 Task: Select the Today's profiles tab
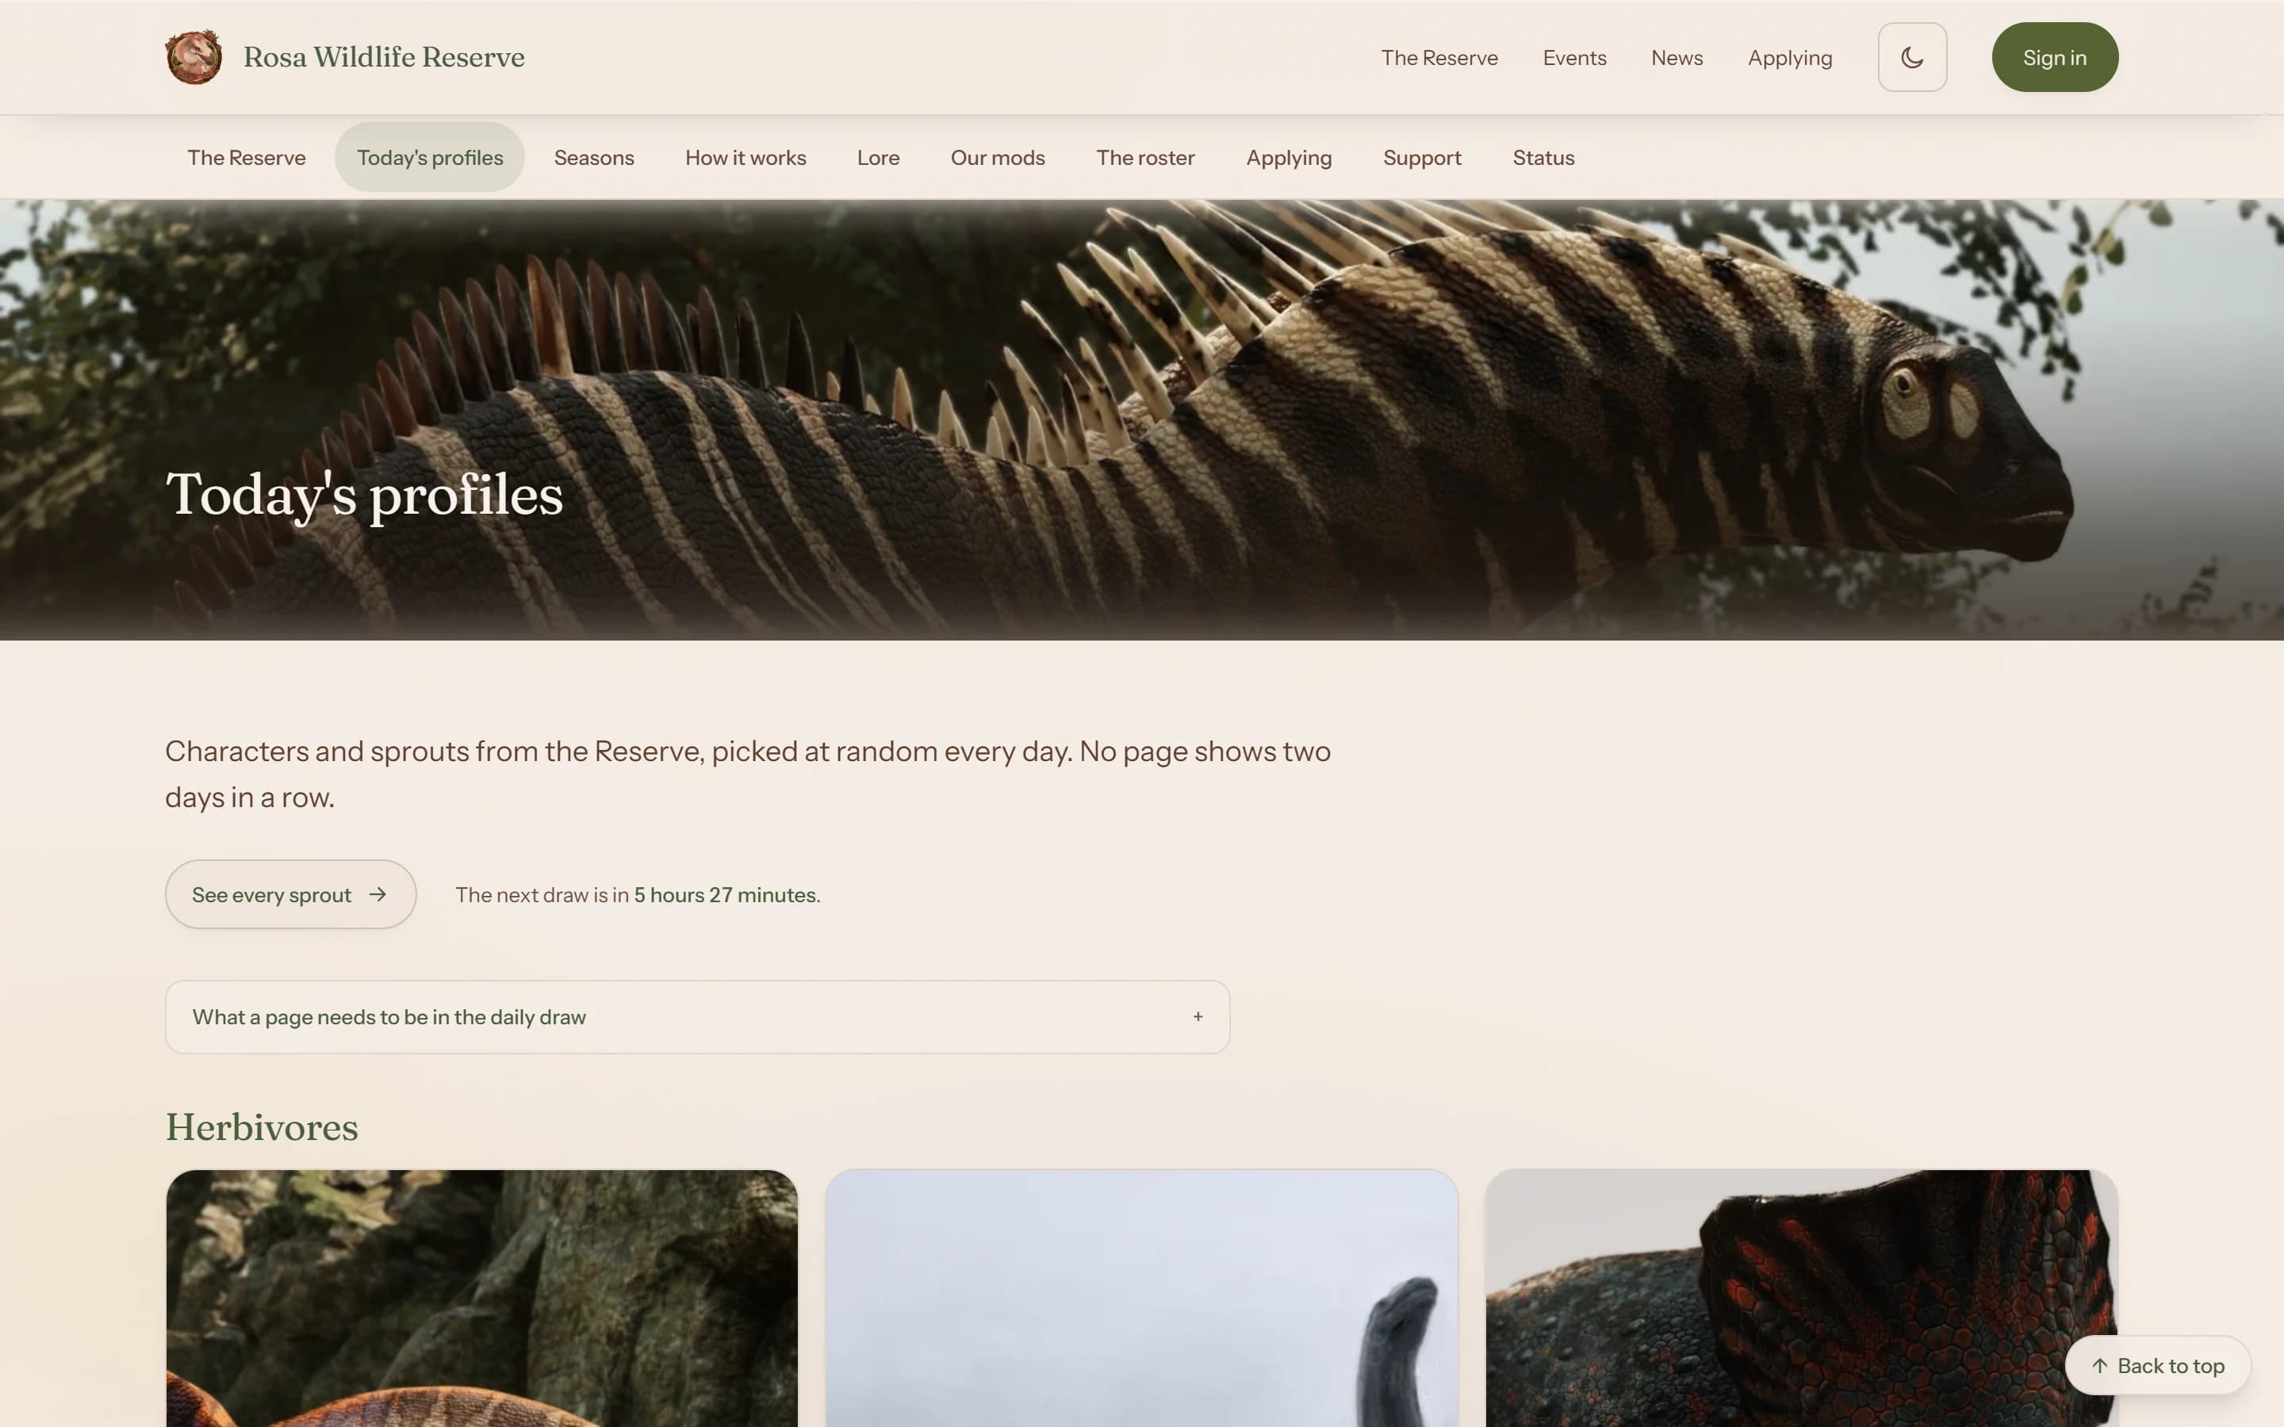point(429,158)
